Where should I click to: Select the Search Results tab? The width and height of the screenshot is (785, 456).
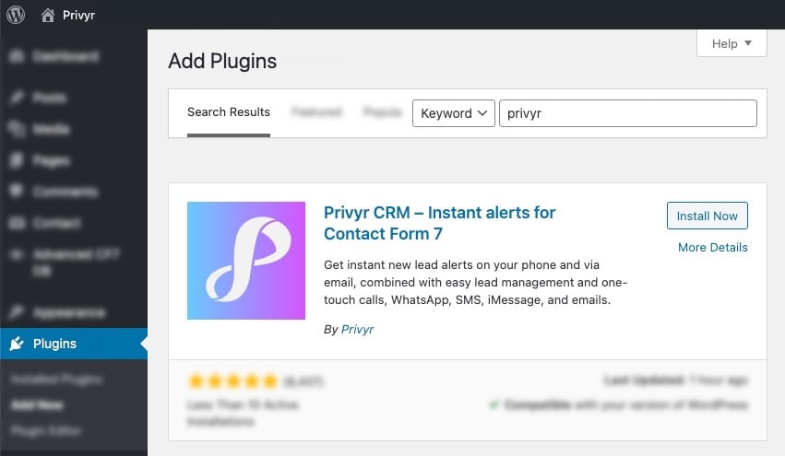[x=229, y=112]
